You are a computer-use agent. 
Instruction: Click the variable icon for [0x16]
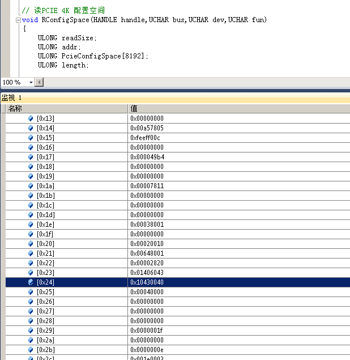31,147
